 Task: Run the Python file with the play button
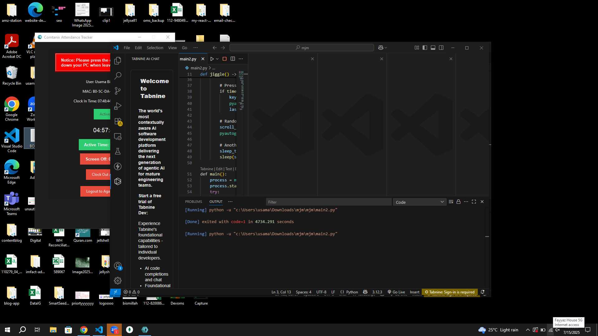(x=212, y=59)
